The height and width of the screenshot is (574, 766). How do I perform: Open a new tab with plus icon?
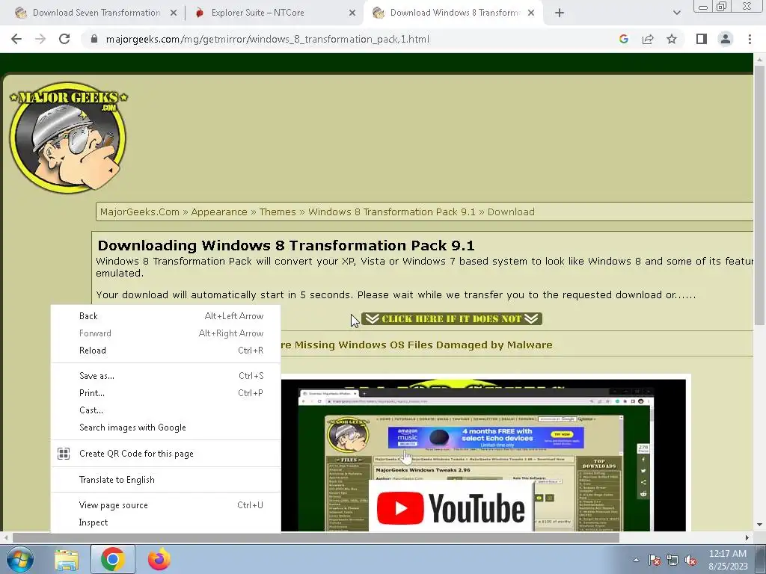click(x=560, y=13)
